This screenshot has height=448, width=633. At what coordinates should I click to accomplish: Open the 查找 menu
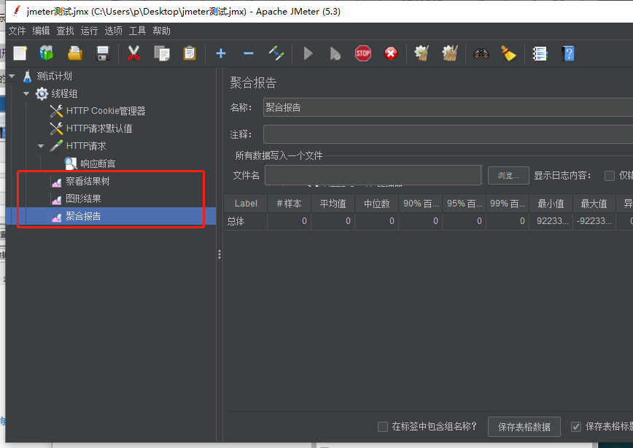[65, 31]
